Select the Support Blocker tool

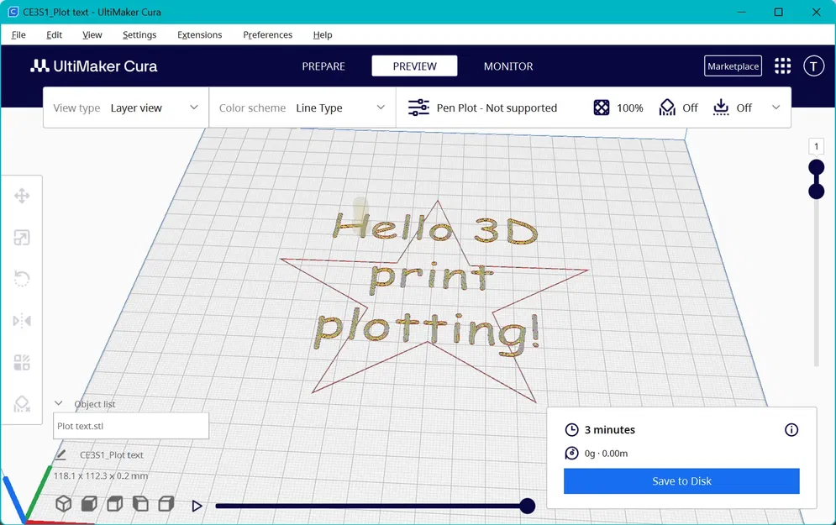point(22,404)
